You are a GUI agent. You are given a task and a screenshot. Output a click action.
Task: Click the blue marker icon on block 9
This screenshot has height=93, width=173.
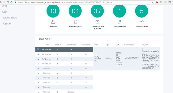38,49
